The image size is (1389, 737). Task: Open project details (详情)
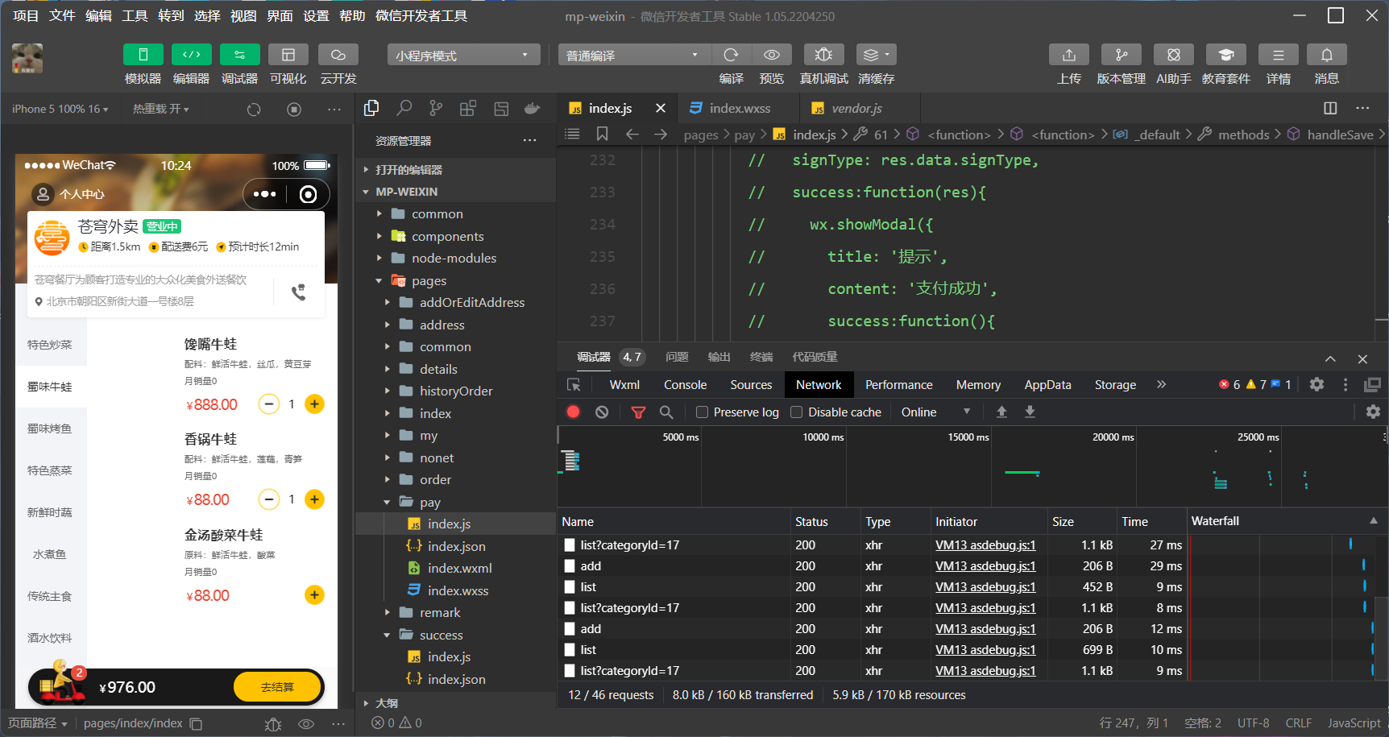point(1279,55)
